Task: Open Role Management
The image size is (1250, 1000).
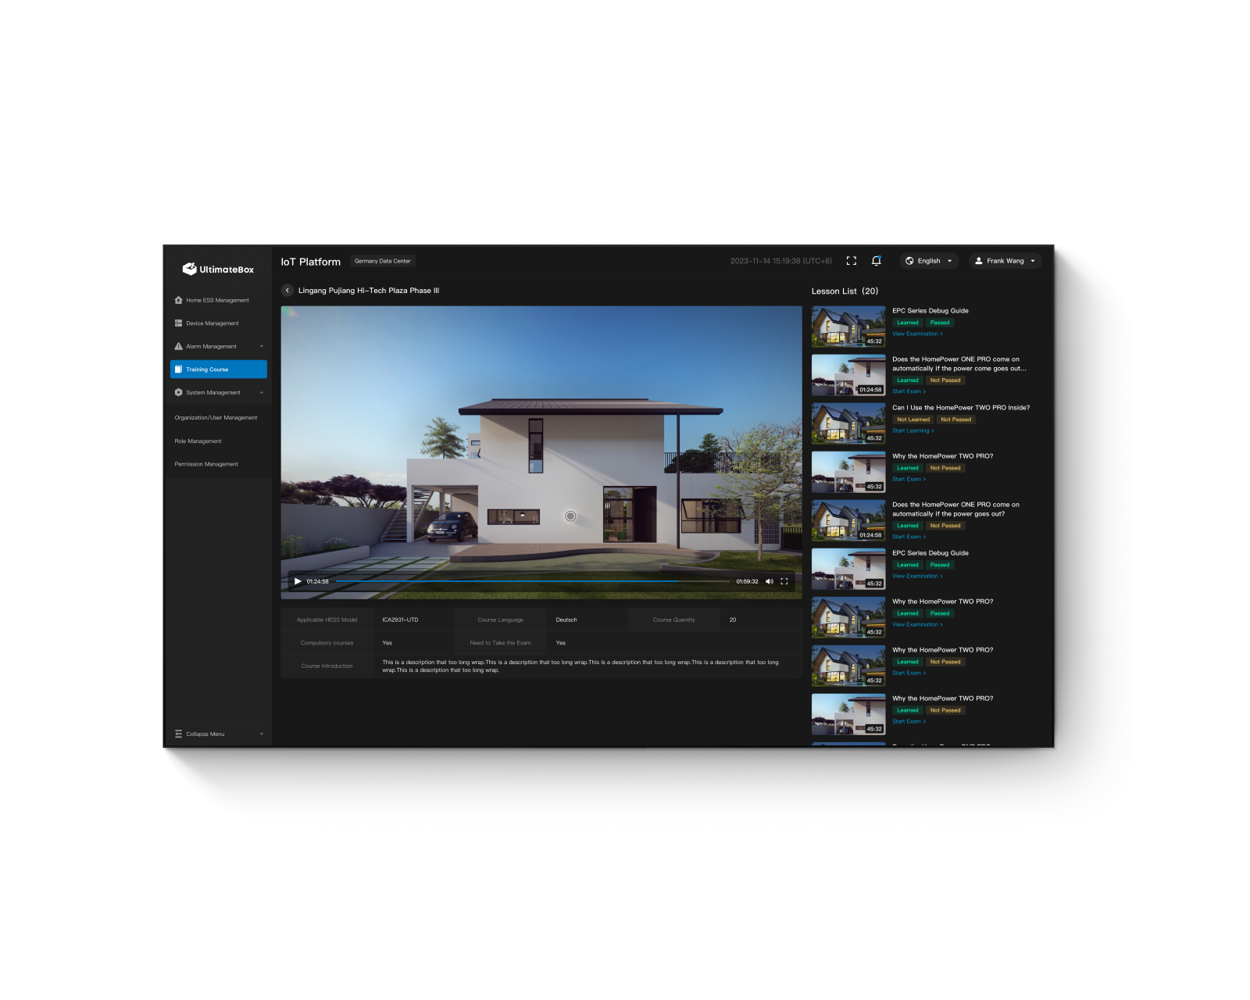Action: (x=198, y=441)
